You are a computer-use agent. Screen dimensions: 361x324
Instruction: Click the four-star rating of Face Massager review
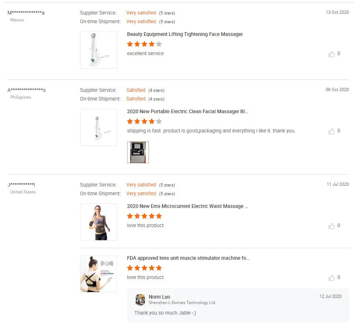(144, 44)
